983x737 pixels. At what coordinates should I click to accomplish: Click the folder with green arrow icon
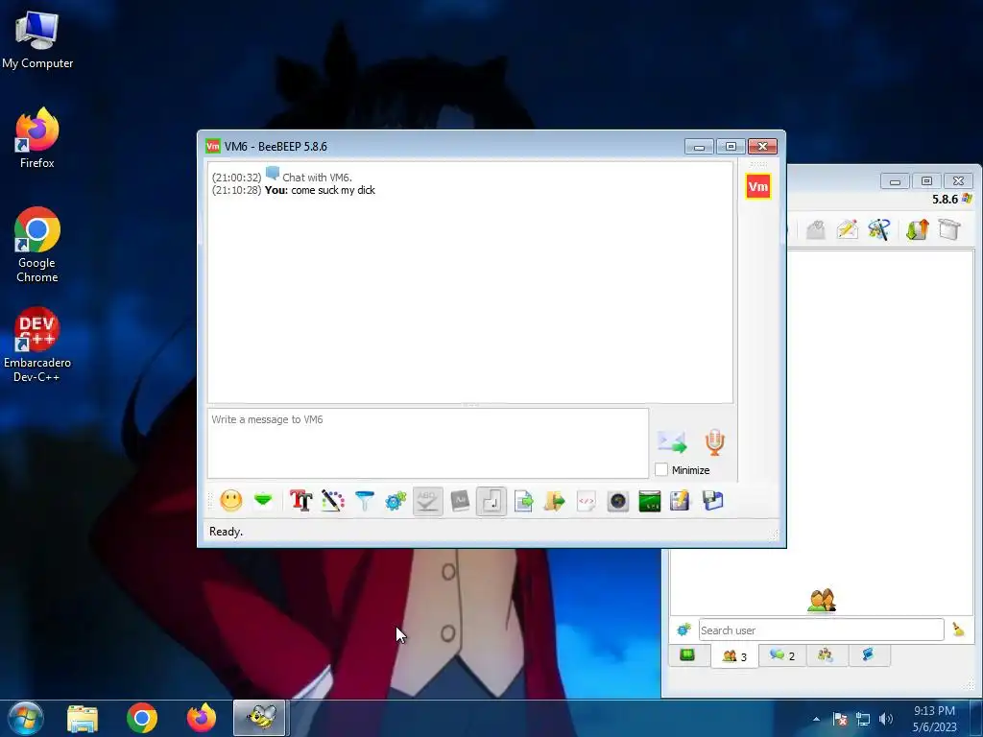tap(554, 501)
